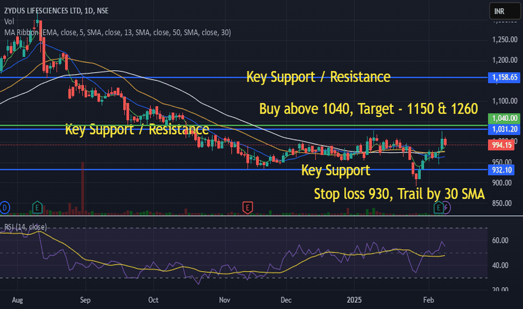Click the 1,100.00 price axis label
The width and height of the screenshot is (523, 309).
504,101
